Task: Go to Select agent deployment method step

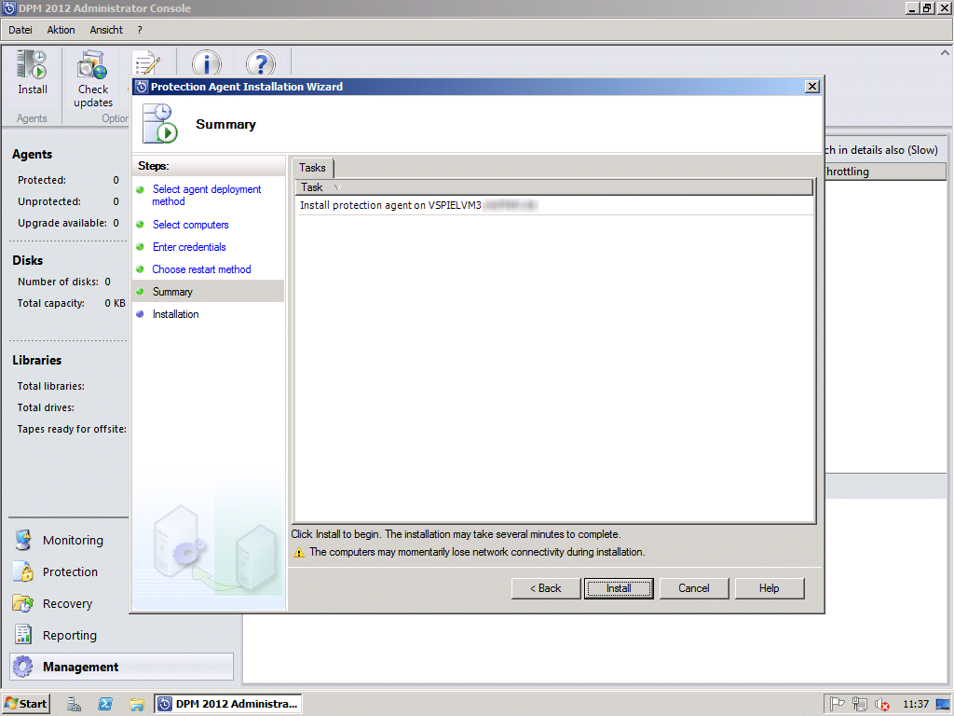Action: pos(206,196)
